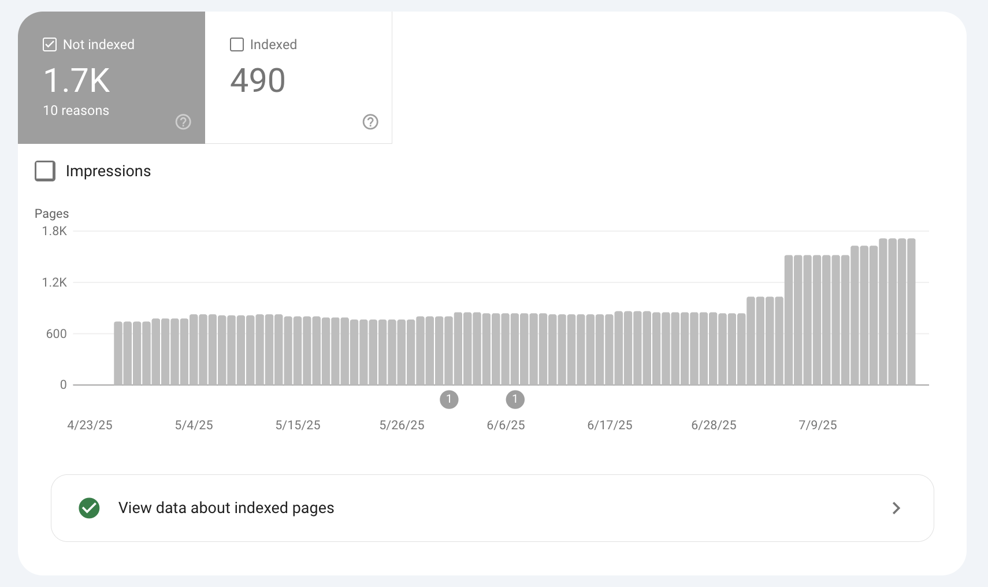The image size is (988, 587).
Task: Click the right-arrow chevron on the indexed pages row
Action: click(896, 508)
